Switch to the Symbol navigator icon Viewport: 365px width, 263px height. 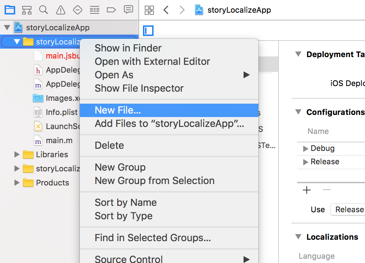pyautogui.click(x=27, y=10)
